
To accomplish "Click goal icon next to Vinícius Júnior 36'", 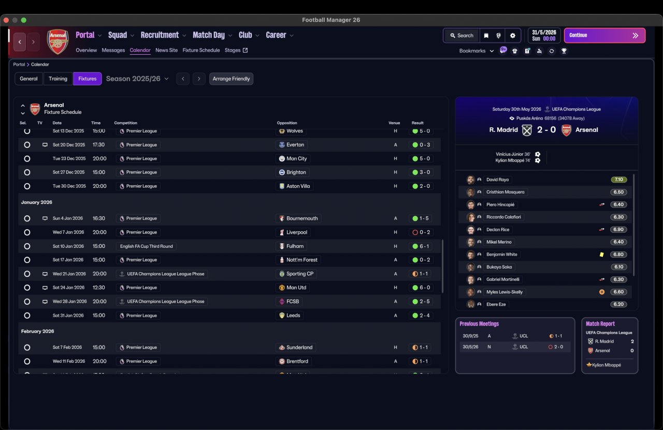I will point(538,154).
